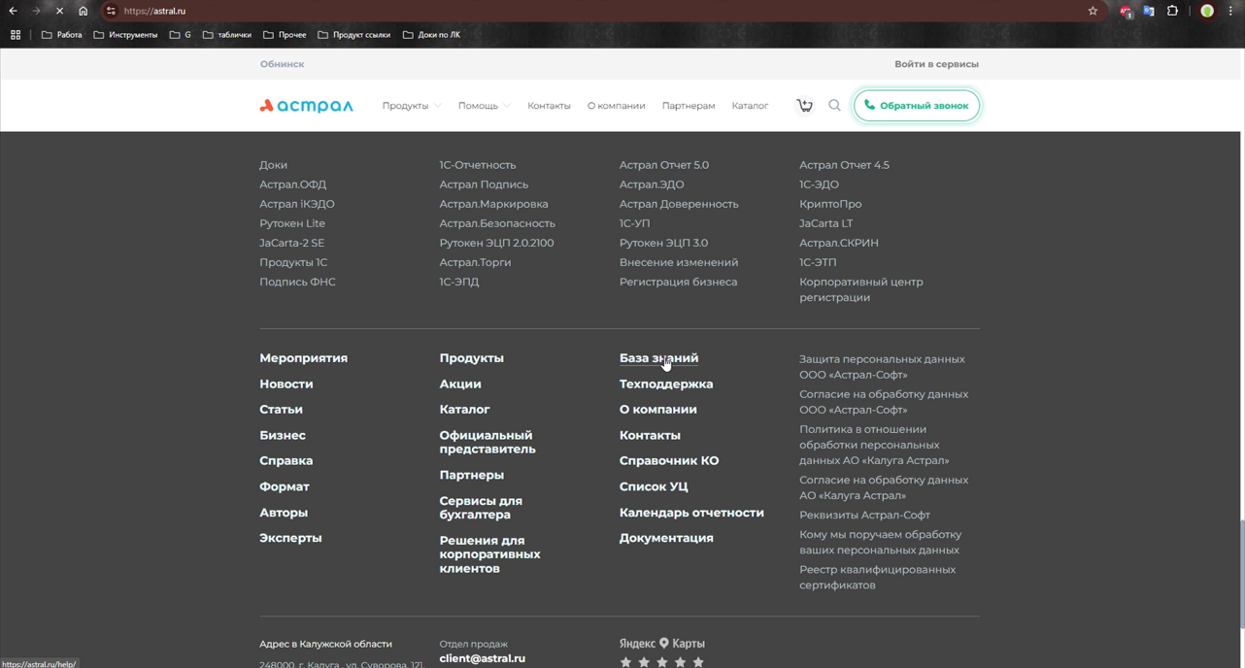Open Календарь отчетности link
Image resolution: width=1245 pixels, height=668 pixels.
click(x=691, y=513)
